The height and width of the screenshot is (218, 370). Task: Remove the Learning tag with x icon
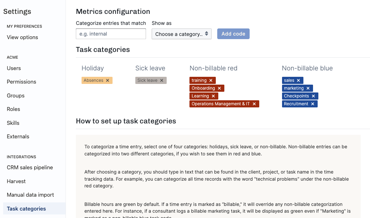click(213, 96)
